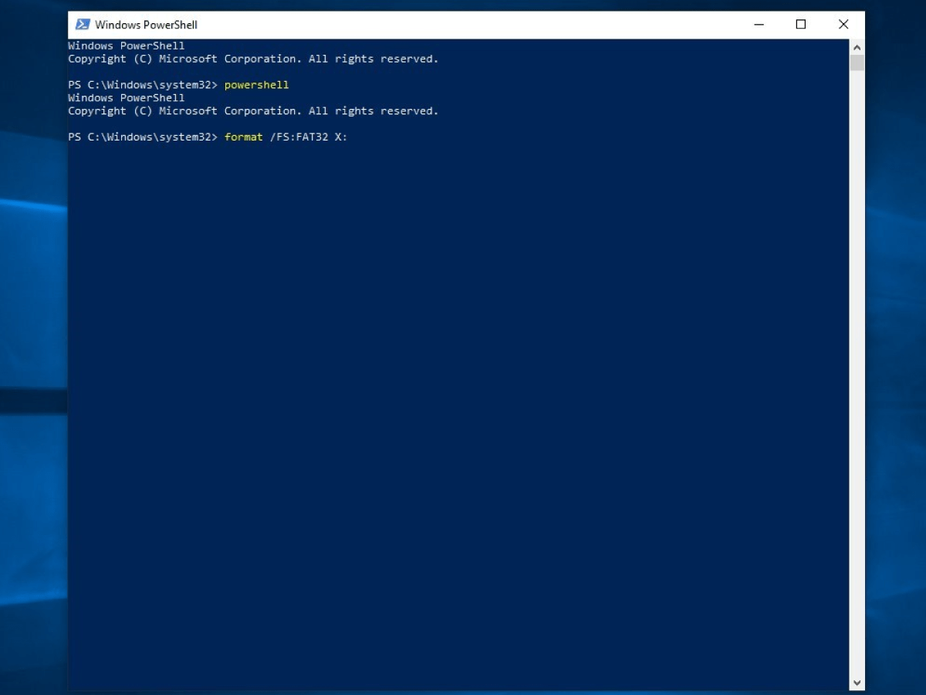The image size is (926, 695).
Task: Click the 'format' command word
Action: (244, 137)
